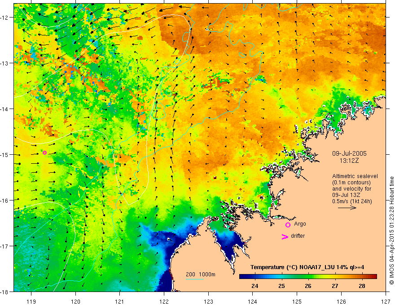395x305 pixels.
Task: Click the 'drifter' legend label
Action: click(x=298, y=236)
